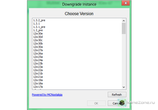Viewport: 158px width, 110px height.
Task: Choose snapshot 12w30a
Action: pyautogui.click(x=38, y=47)
